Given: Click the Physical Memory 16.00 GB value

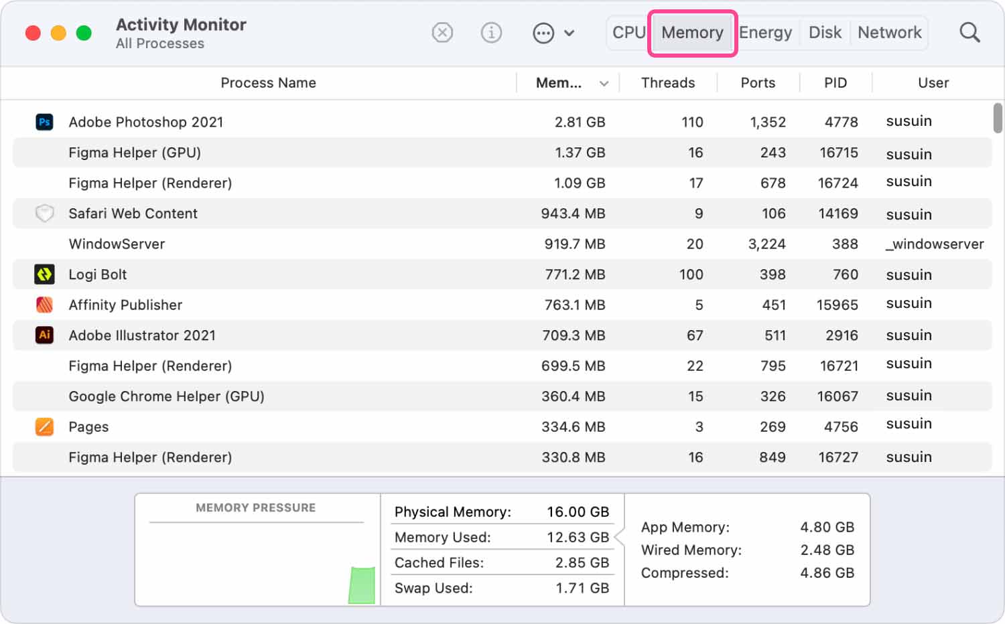Looking at the screenshot, I should pos(578,512).
